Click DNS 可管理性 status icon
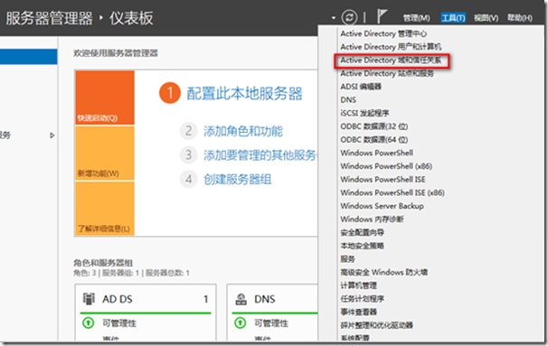The width and height of the screenshot is (548, 346). point(241,323)
